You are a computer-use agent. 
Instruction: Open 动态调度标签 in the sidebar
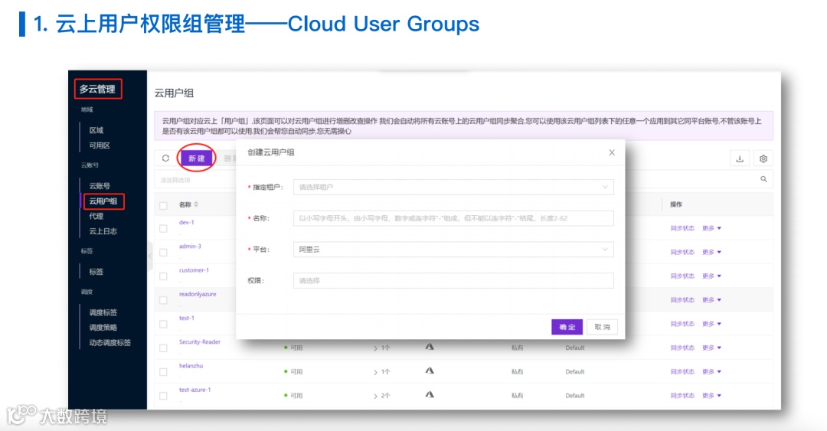pyautogui.click(x=110, y=343)
